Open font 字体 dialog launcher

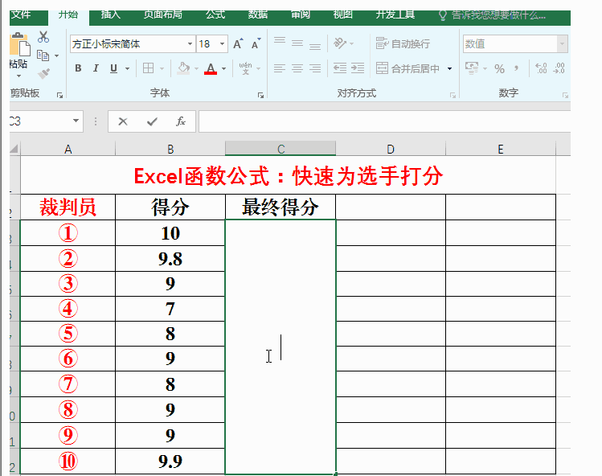click(260, 95)
